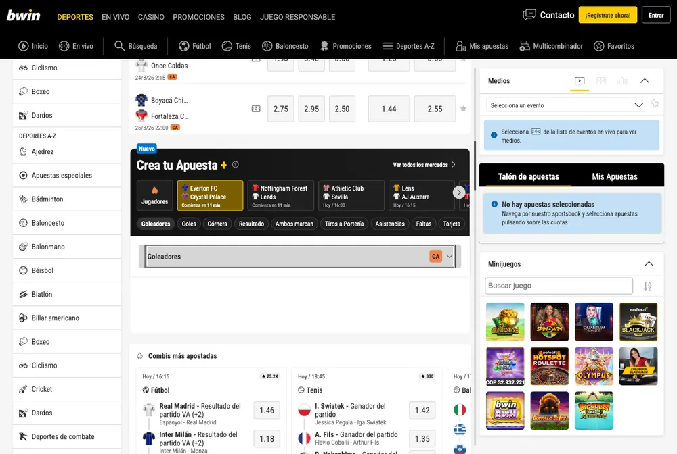Viewport: 677px width, 454px height.
Task: Click the Entrar login button
Action: pos(656,15)
